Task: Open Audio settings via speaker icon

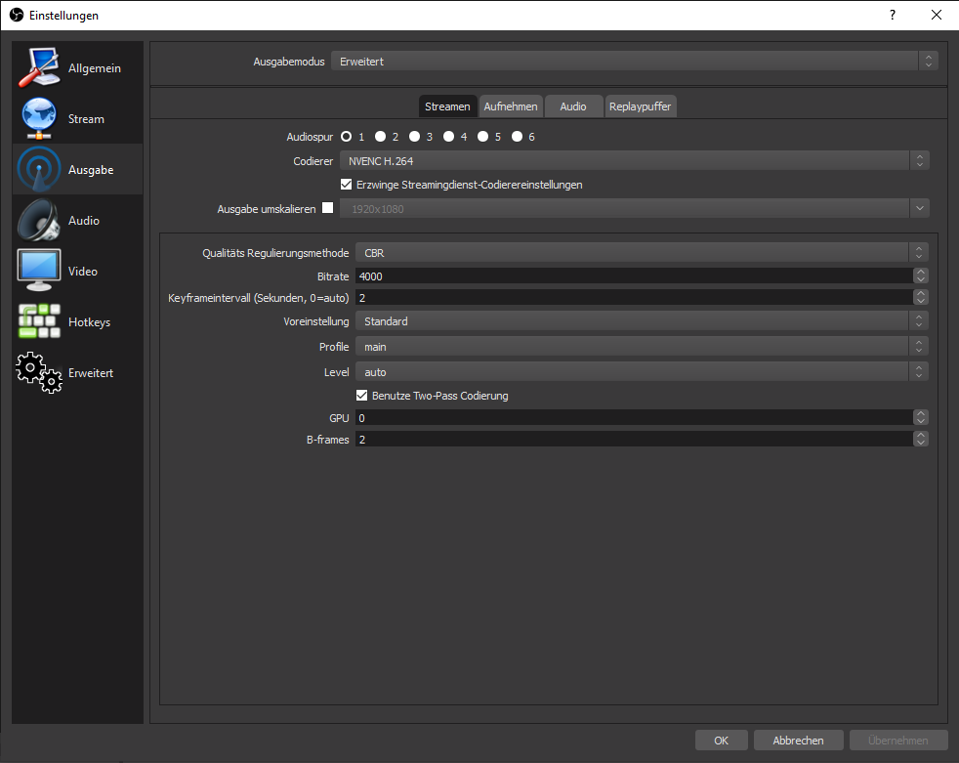Action: click(39, 221)
